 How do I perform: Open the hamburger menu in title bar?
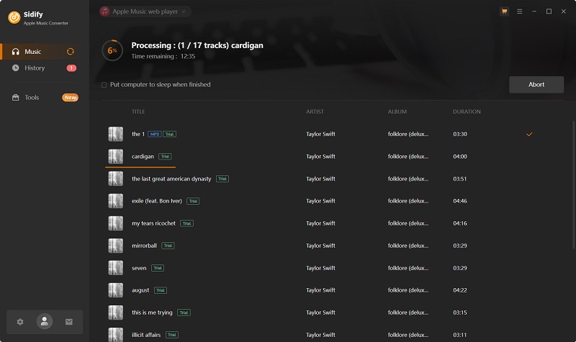519,11
